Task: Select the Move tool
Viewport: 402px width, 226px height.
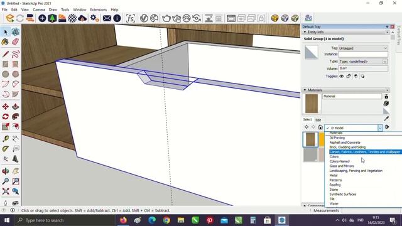Action: pos(6,106)
